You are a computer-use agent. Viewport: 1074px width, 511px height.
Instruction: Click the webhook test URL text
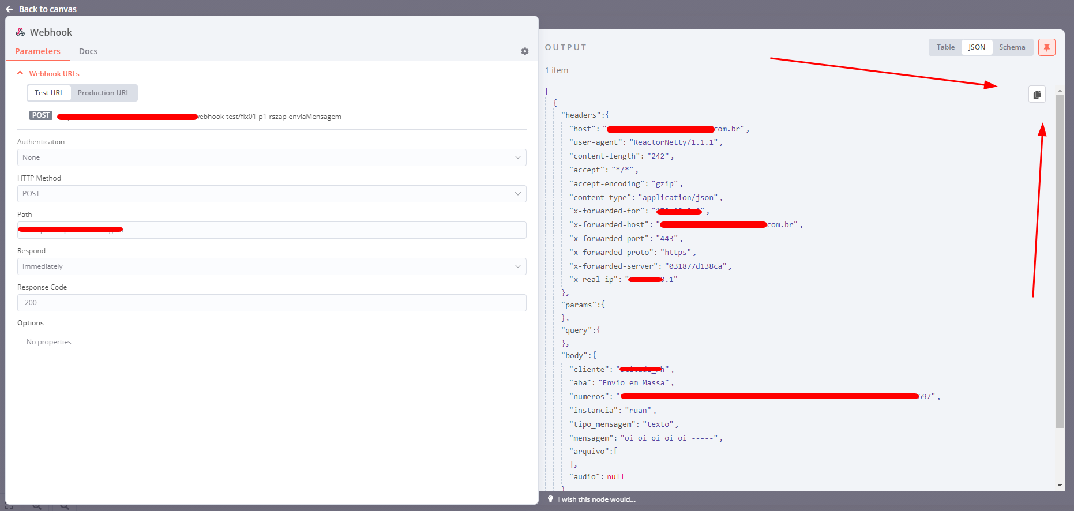point(200,117)
